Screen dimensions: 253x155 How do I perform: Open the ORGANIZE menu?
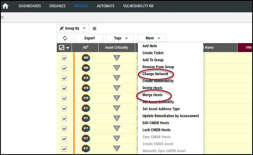coord(58,6)
